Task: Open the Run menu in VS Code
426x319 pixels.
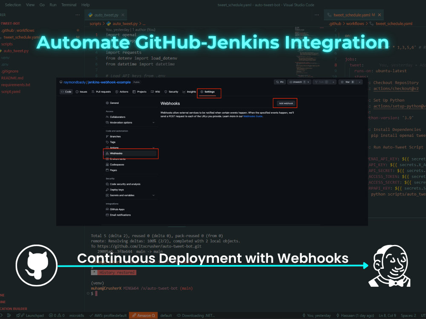Action: coord(53,5)
